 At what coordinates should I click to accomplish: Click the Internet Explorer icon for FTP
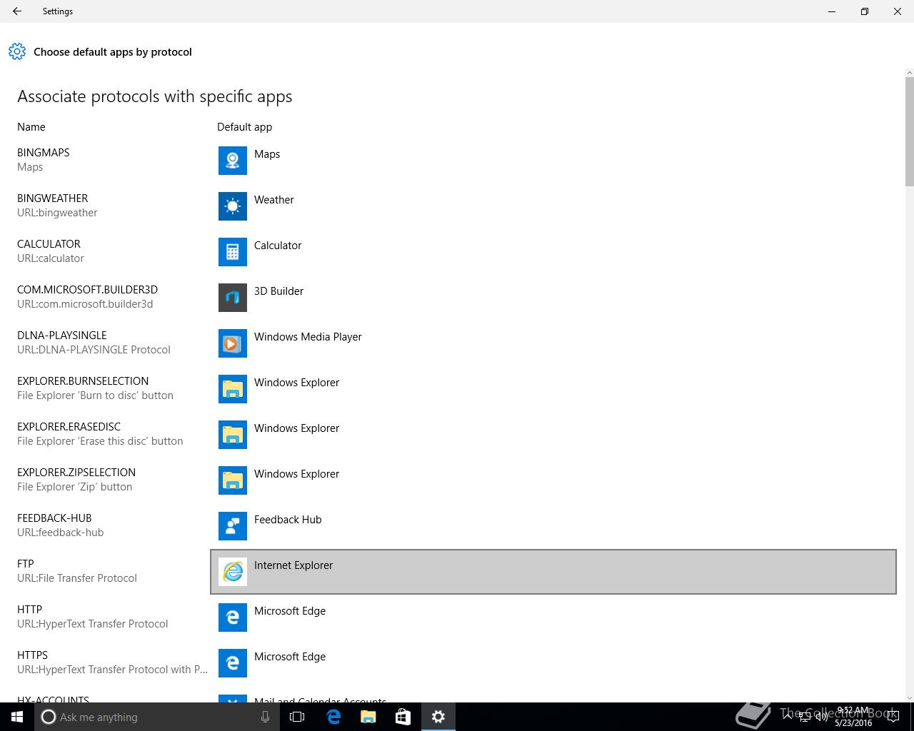pyautogui.click(x=233, y=572)
